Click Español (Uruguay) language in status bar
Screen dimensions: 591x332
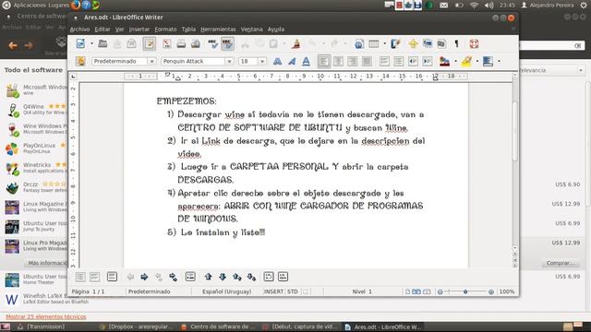[226, 291]
